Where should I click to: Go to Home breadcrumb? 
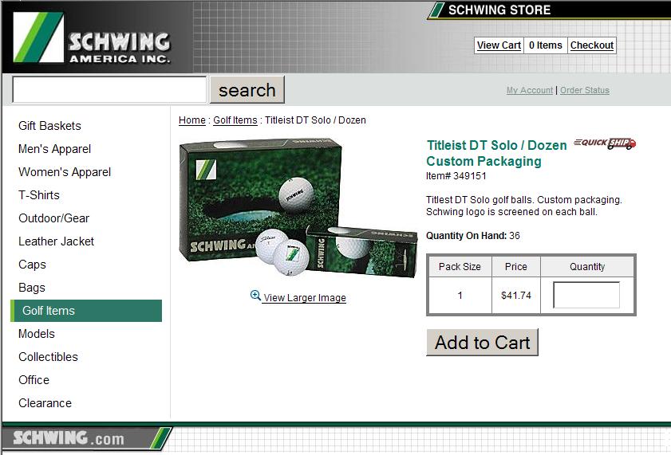tap(192, 120)
